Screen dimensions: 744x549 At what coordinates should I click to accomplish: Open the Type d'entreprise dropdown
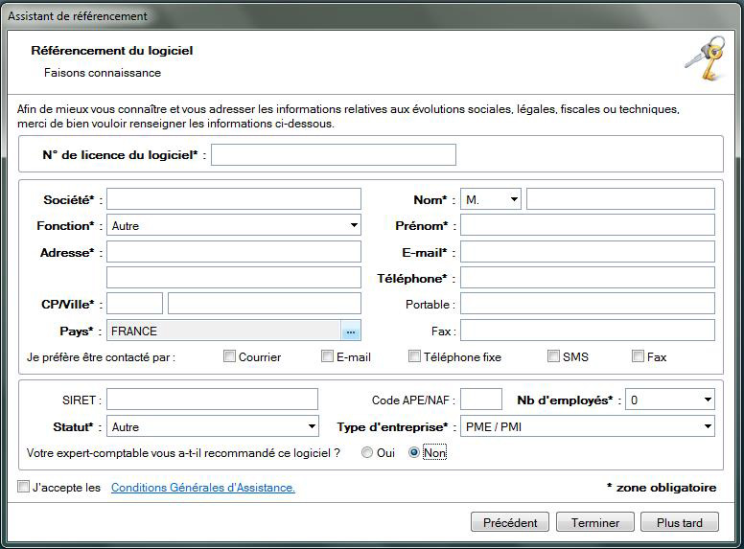(x=588, y=426)
